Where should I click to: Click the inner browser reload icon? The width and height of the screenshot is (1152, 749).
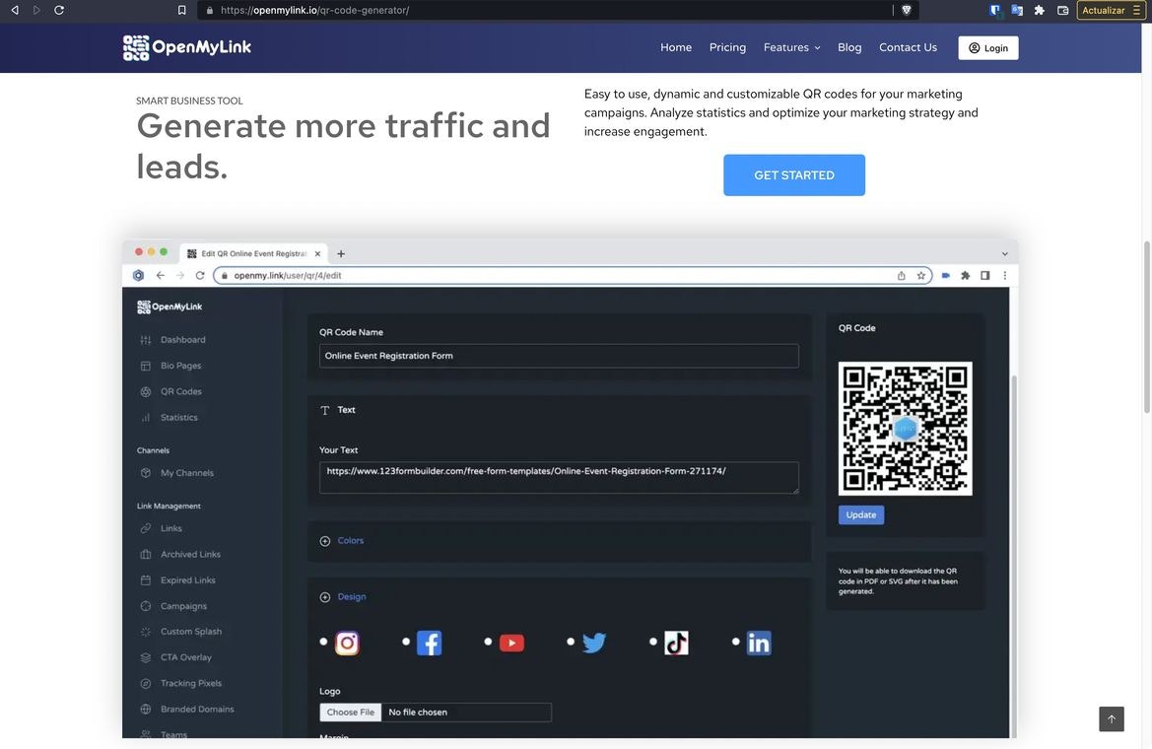tap(200, 276)
